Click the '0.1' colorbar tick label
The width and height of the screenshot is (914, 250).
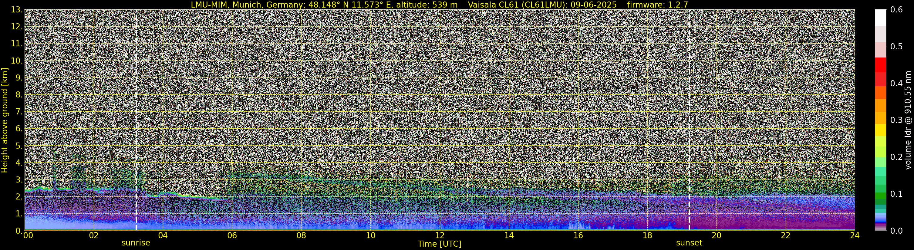click(x=896, y=194)
